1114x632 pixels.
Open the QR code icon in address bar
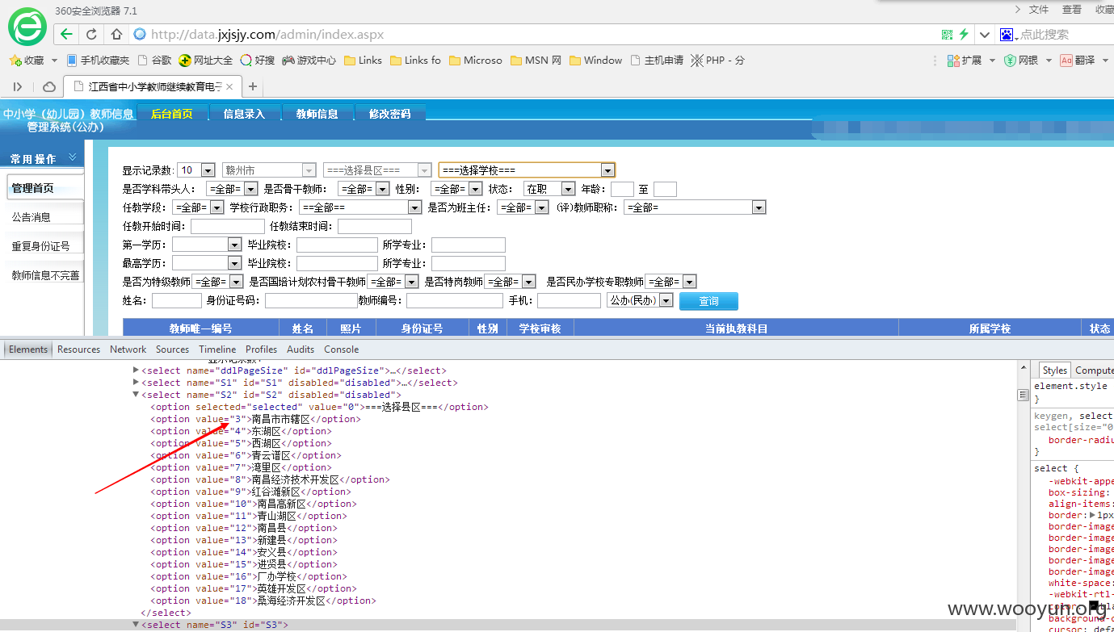click(948, 35)
